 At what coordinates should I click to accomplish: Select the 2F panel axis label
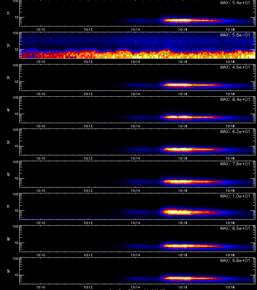point(8,45)
